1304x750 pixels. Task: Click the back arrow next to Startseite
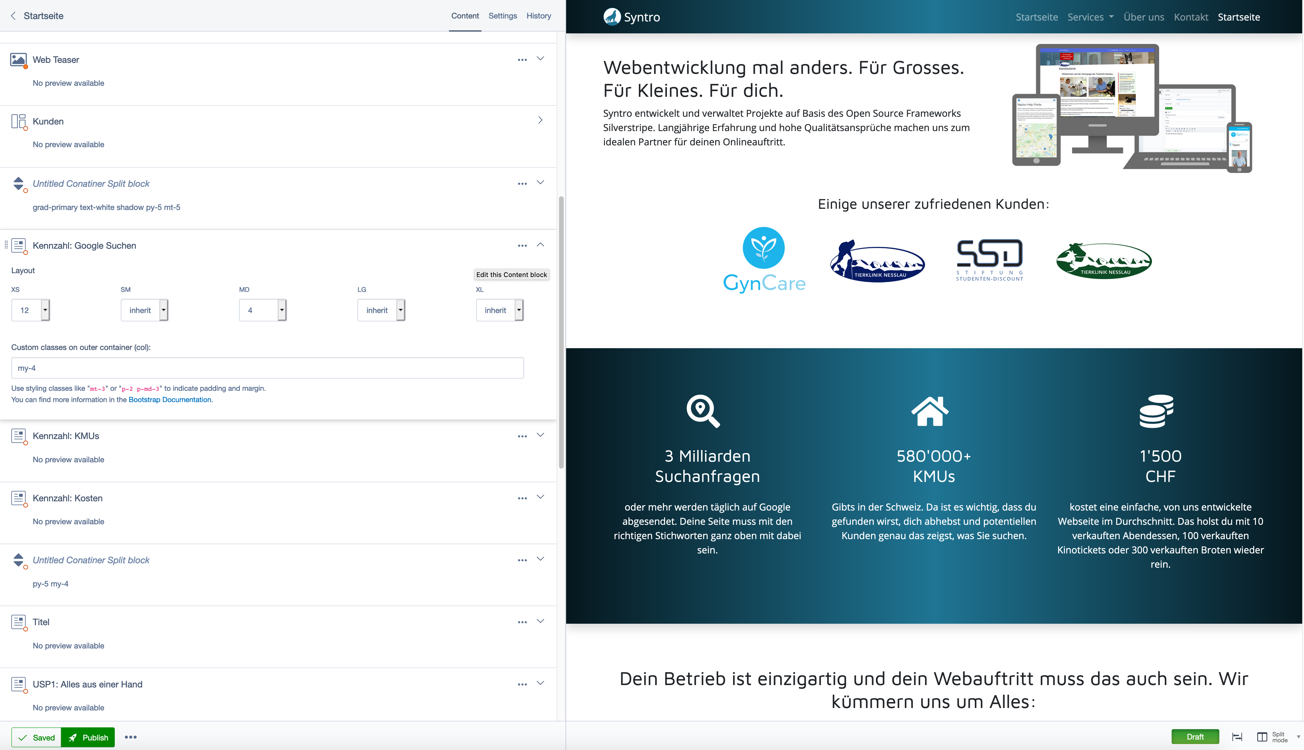[x=13, y=16]
